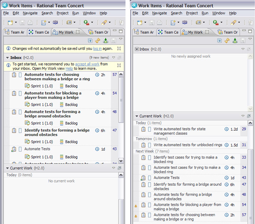Click the expand-all plus icon in left My Work view

(x=90, y=40)
